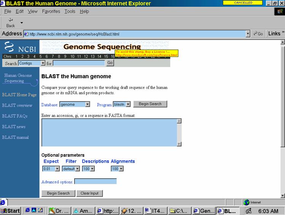Open the Human Genome Sequencing link

[18, 78]
